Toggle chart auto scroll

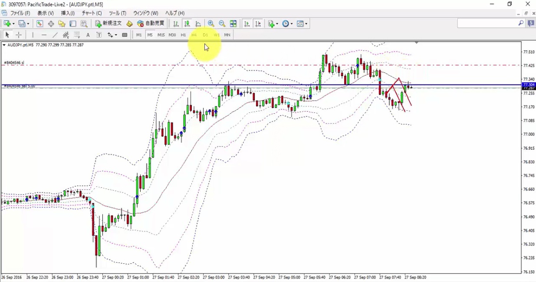(x=247, y=23)
